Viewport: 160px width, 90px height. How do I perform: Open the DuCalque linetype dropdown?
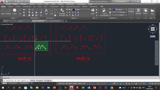tap(126, 15)
